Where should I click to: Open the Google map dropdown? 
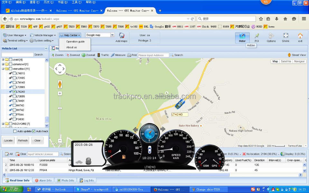(112, 35)
